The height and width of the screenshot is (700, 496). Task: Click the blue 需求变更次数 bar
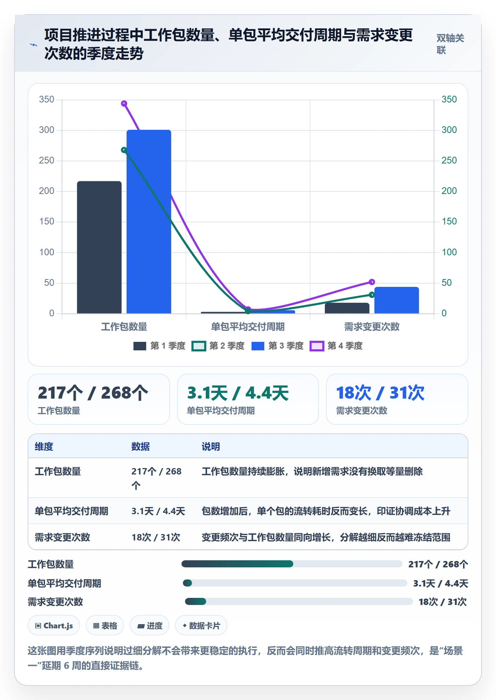coord(396,300)
